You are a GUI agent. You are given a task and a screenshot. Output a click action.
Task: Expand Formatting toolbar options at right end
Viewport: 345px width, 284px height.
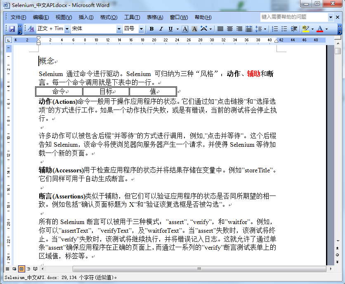(340, 29)
